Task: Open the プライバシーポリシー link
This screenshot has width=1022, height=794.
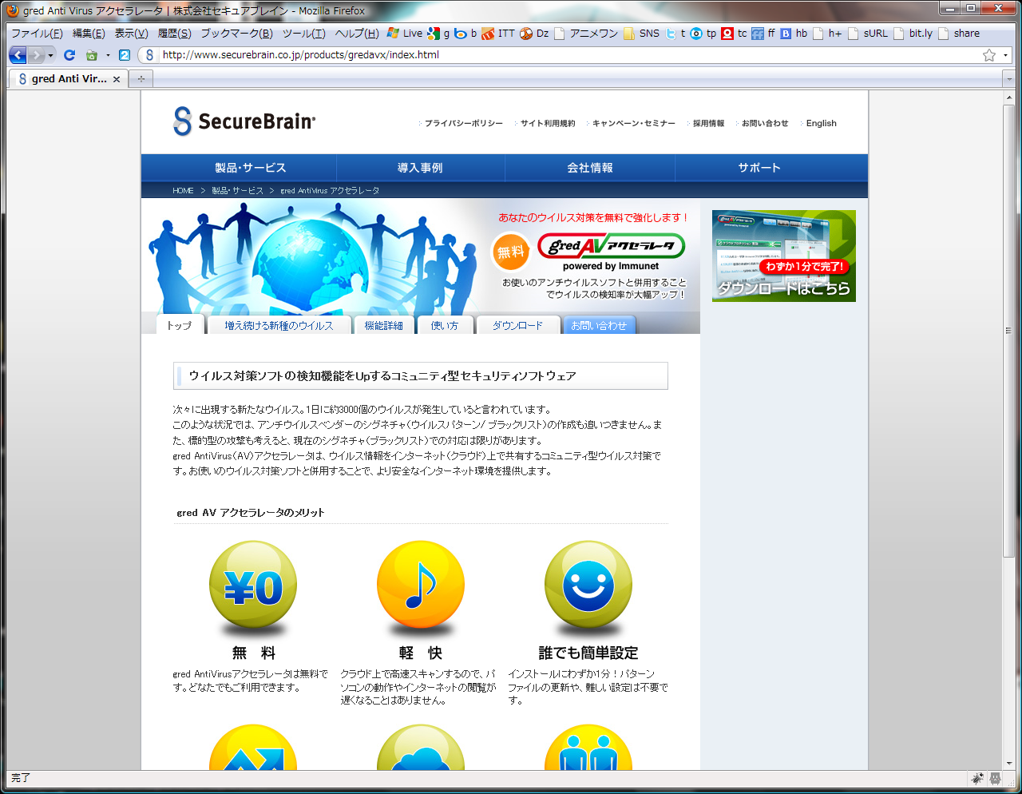Action: [463, 124]
